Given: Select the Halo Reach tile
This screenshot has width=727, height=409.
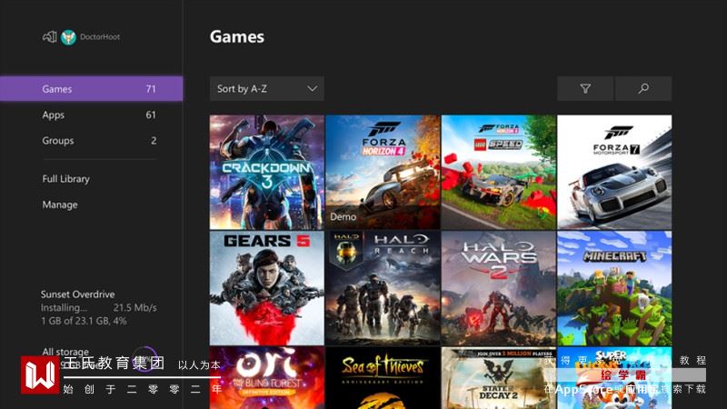Looking at the screenshot, I should tap(383, 288).
